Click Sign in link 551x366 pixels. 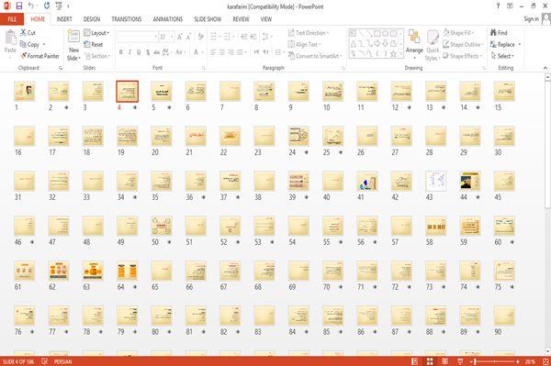tap(531, 19)
